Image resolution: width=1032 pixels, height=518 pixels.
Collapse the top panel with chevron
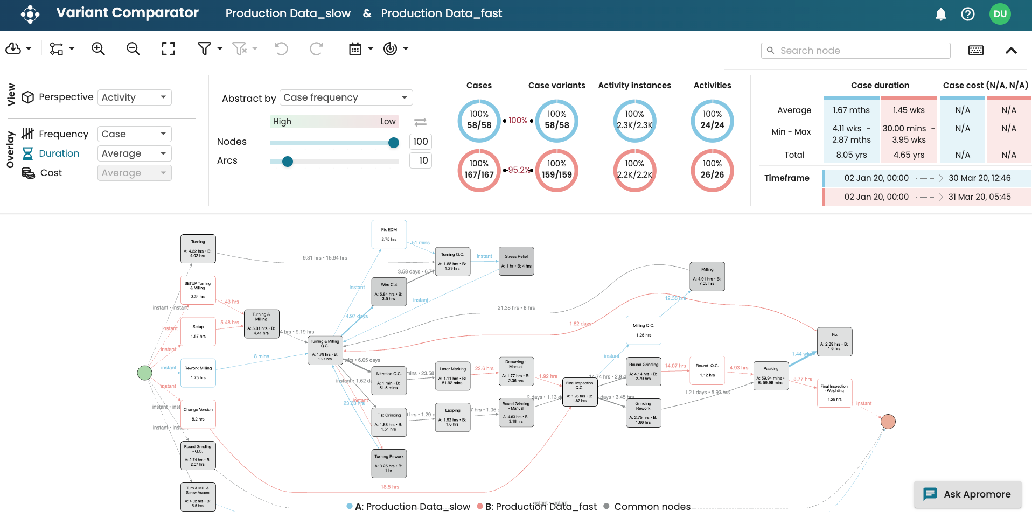pos(1011,51)
